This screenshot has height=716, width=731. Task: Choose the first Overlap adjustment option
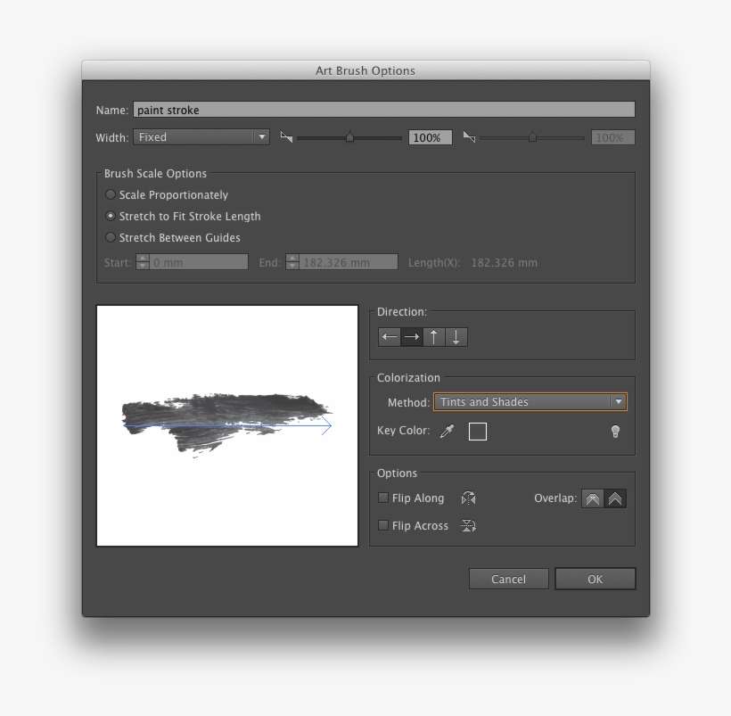pyautogui.click(x=592, y=498)
